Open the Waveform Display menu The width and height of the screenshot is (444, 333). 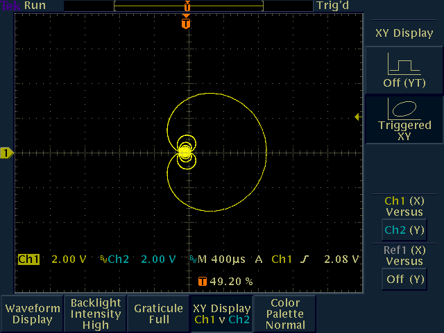pos(32,314)
